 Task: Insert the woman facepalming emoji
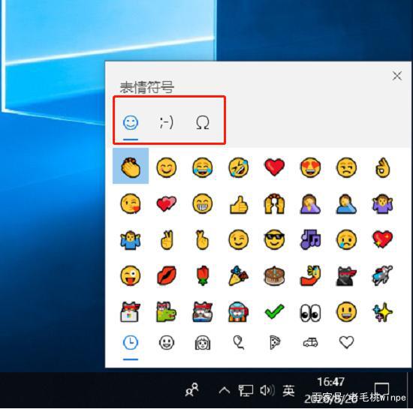point(311,203)
